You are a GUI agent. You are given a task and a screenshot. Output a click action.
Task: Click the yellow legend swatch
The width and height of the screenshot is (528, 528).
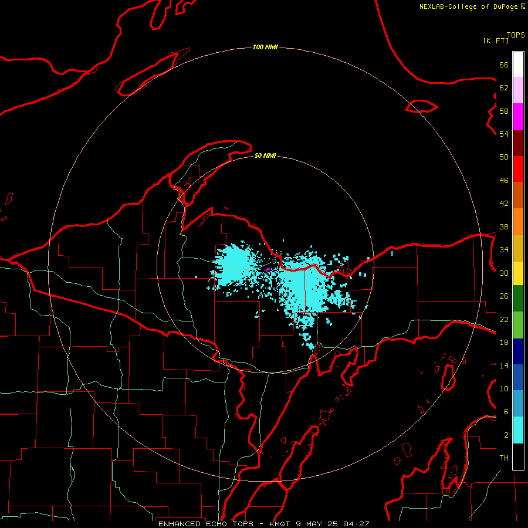click(x=518, y=273)
